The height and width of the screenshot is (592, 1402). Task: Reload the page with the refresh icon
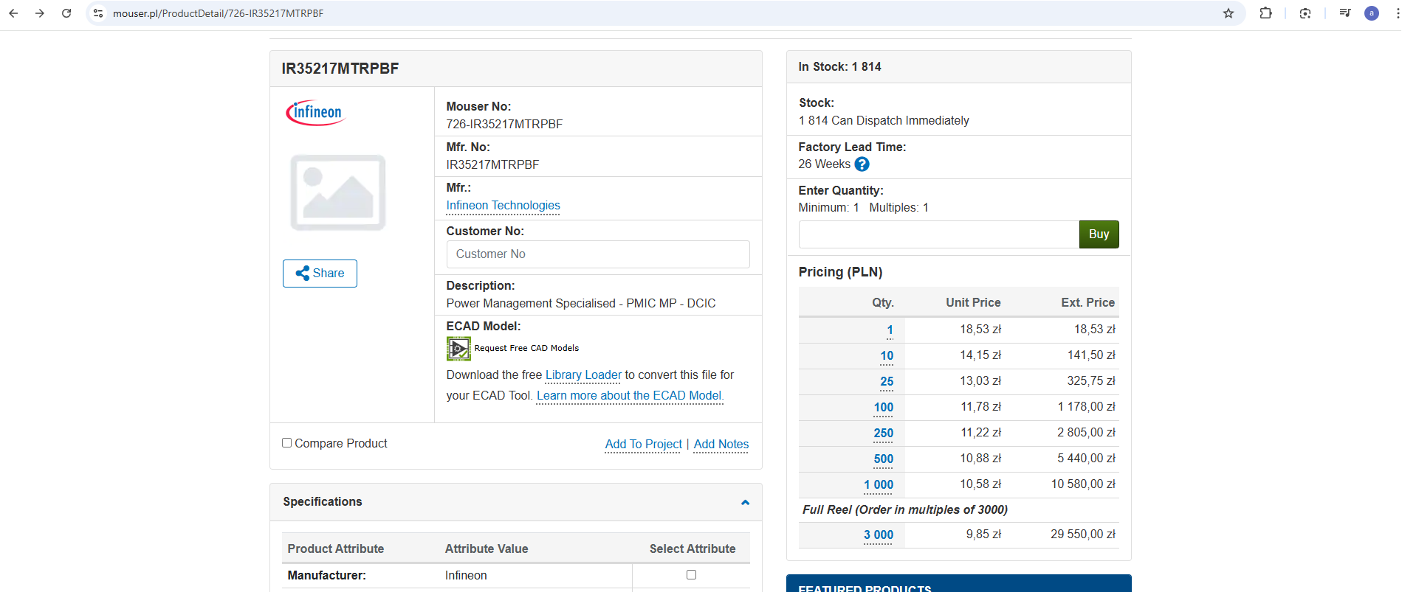(66, 13)
